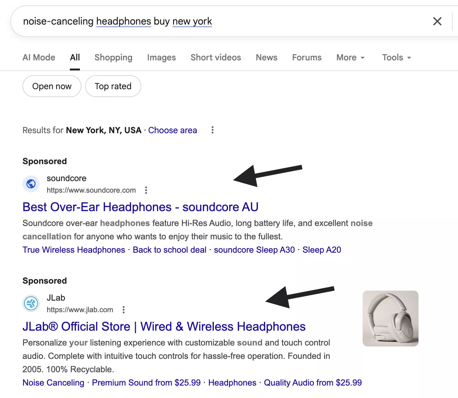Open the Best Over-Ear Headphones soundcore result

tap(140, 207)
